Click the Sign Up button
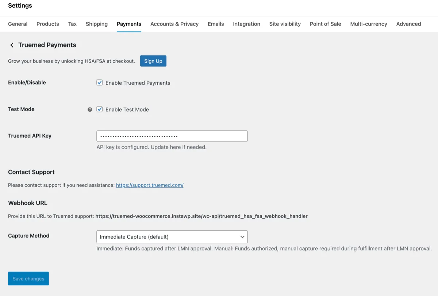The width and height of the screenshot is (438, 296). 153,61
